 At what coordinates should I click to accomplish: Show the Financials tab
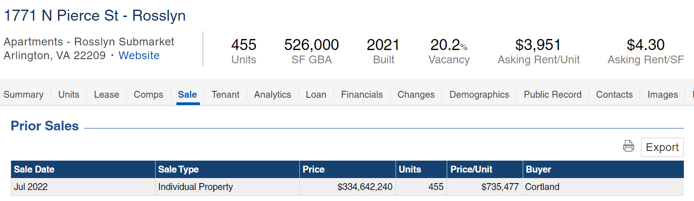pyautogui.click(x=362, y=95)
